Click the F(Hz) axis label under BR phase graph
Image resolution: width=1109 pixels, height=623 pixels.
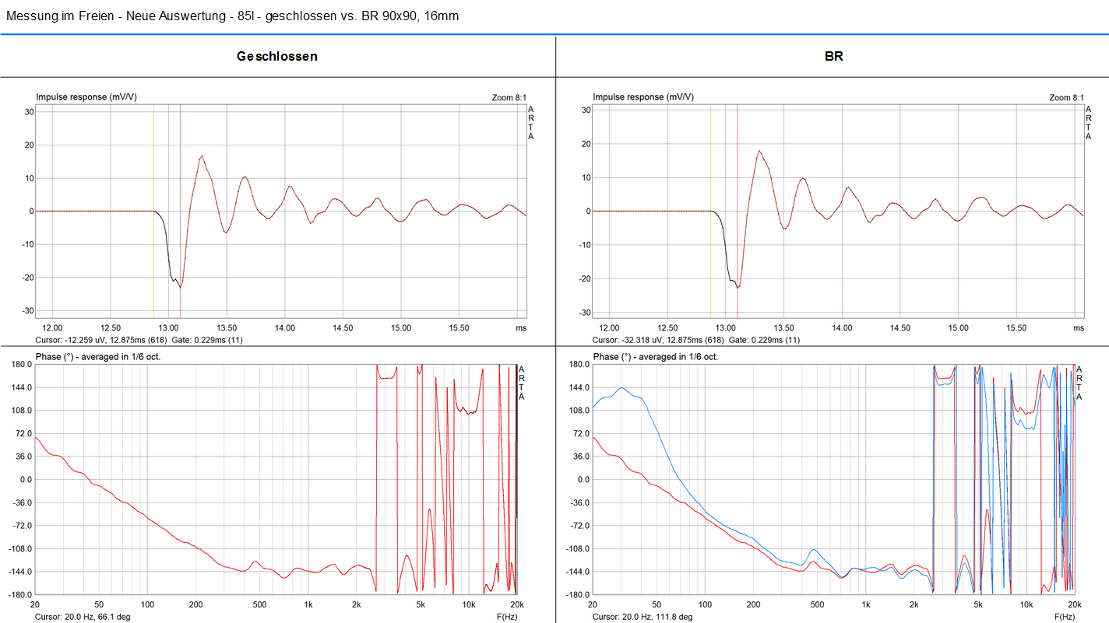point(1063,616)
